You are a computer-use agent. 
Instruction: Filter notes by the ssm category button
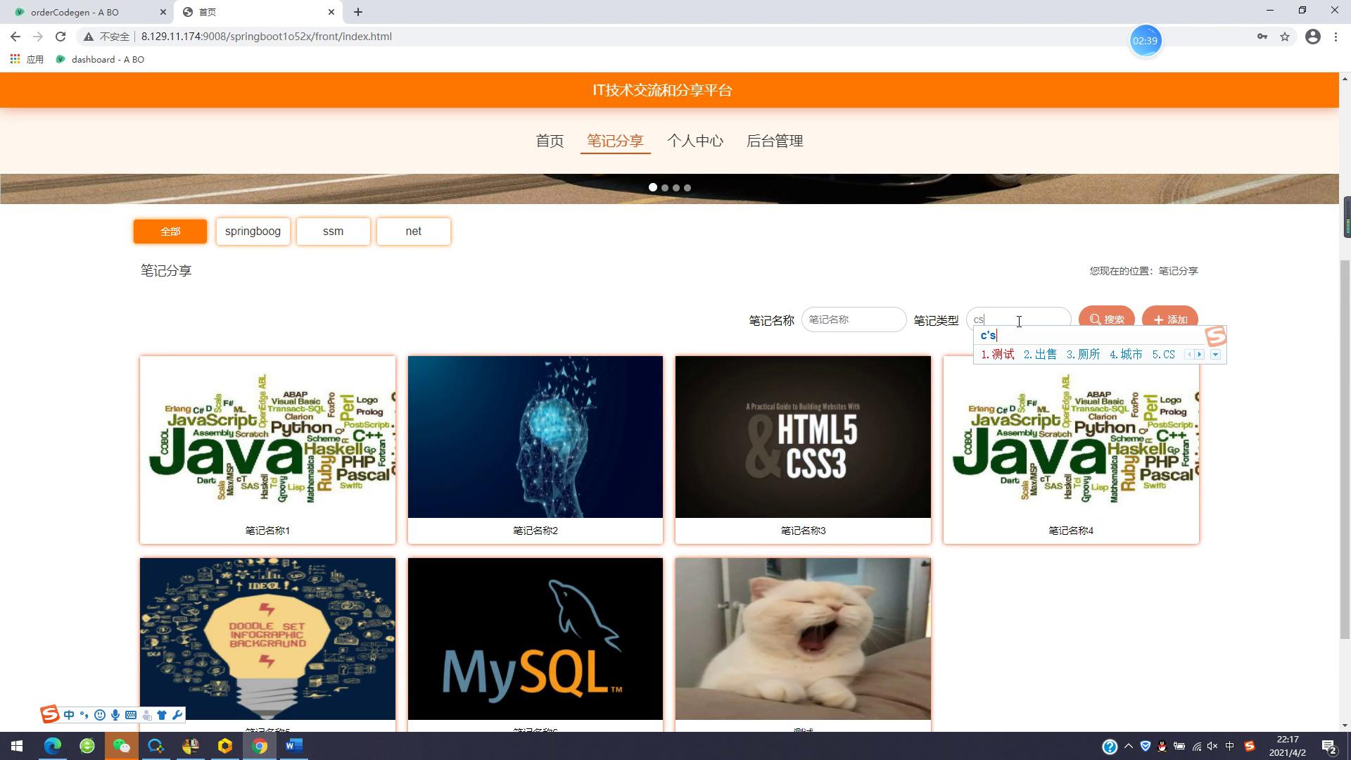coord(333,232)
